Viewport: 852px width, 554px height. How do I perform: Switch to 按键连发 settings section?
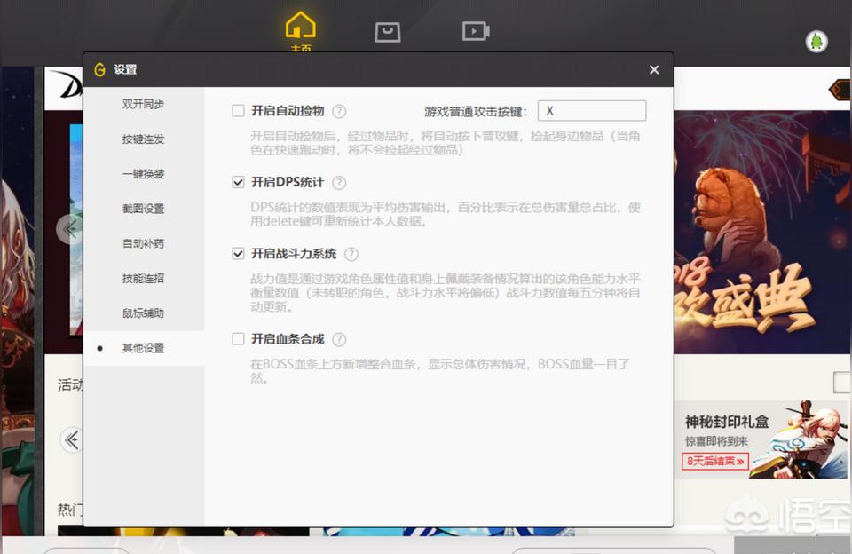click(x=143, y=139)
